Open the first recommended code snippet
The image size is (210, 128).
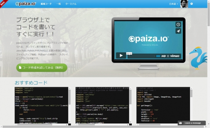coord(41,105)
